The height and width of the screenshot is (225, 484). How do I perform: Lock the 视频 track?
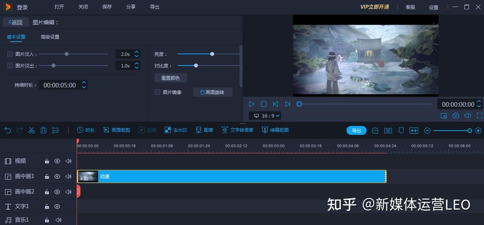click(47, 161)
